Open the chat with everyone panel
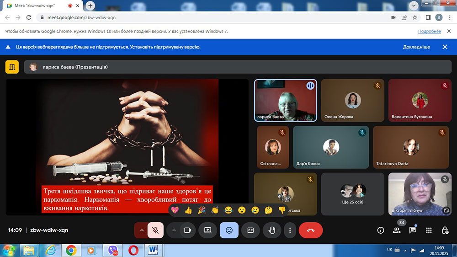 coord(413,230)
